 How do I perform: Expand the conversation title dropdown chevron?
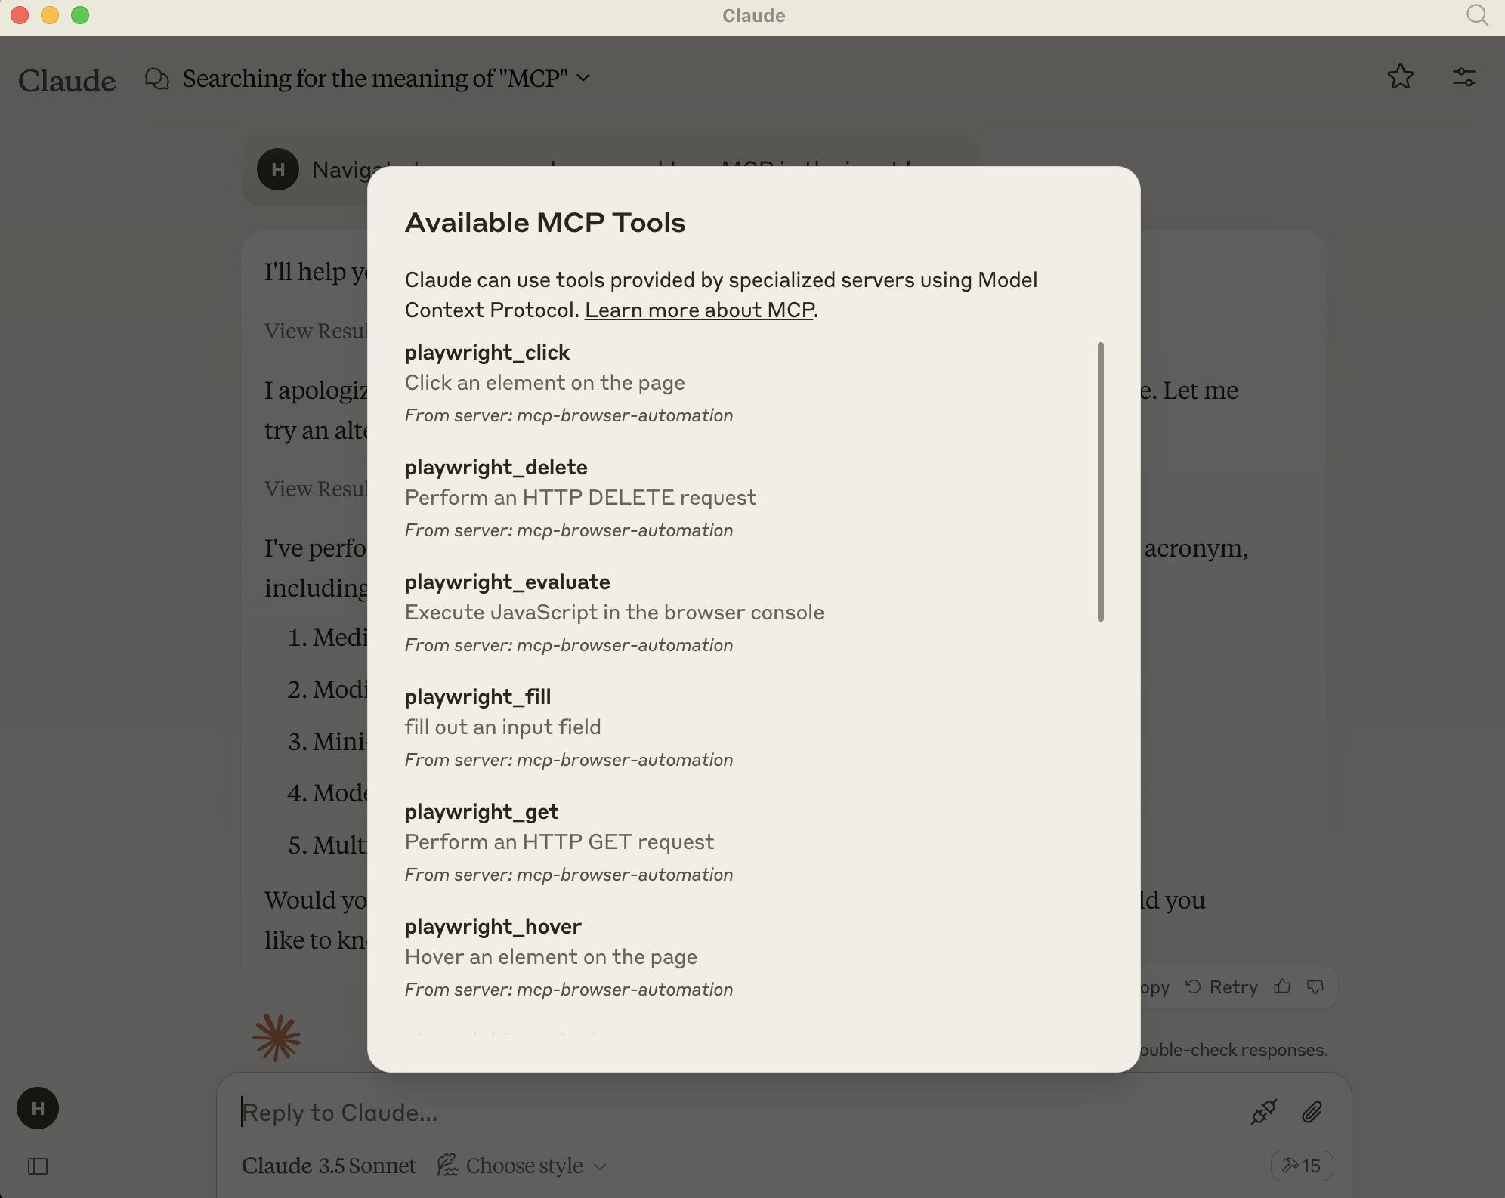[583, 78]
